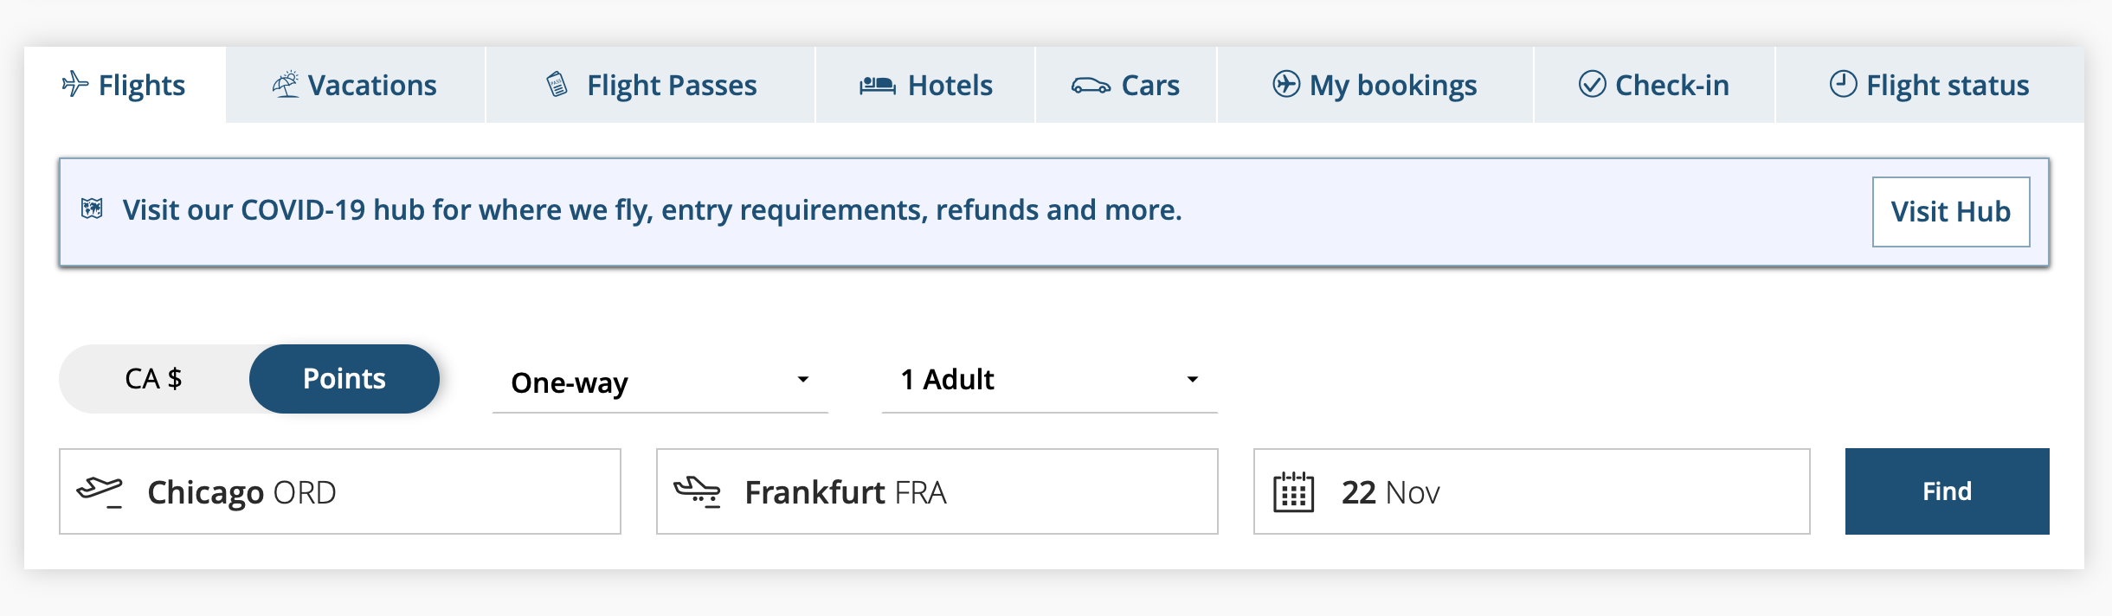Screen dimensions: 2112x616
Task: Open the calendar icon in the date field
Action: [1295, 491]
